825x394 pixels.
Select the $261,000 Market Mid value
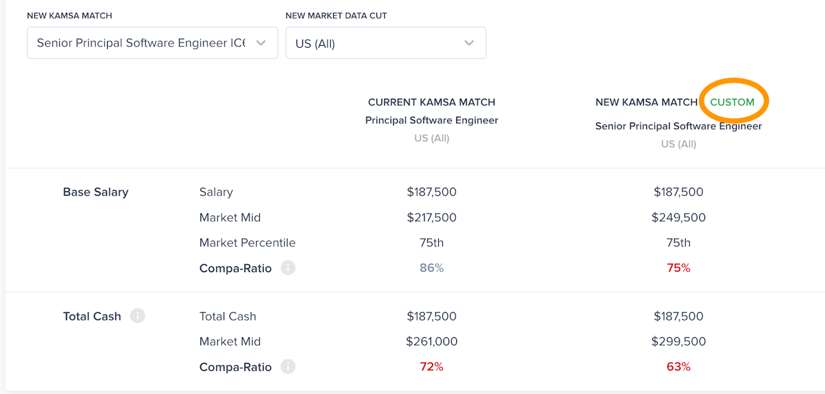tap(431, 341)
